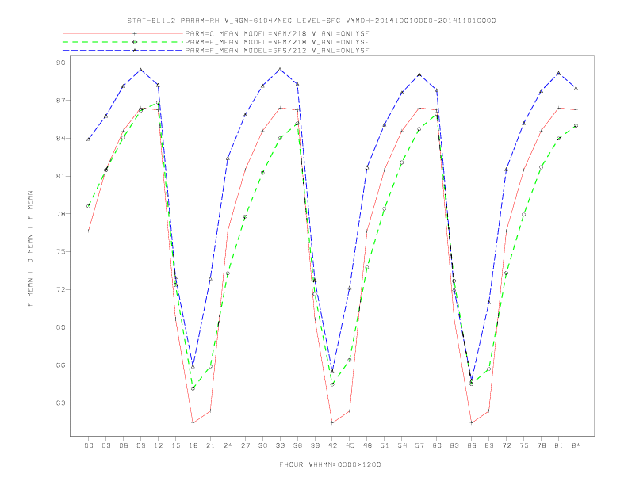Click x-axis forecast hour label 84
Screen dimensions: 628x485
tap(576, 445)
